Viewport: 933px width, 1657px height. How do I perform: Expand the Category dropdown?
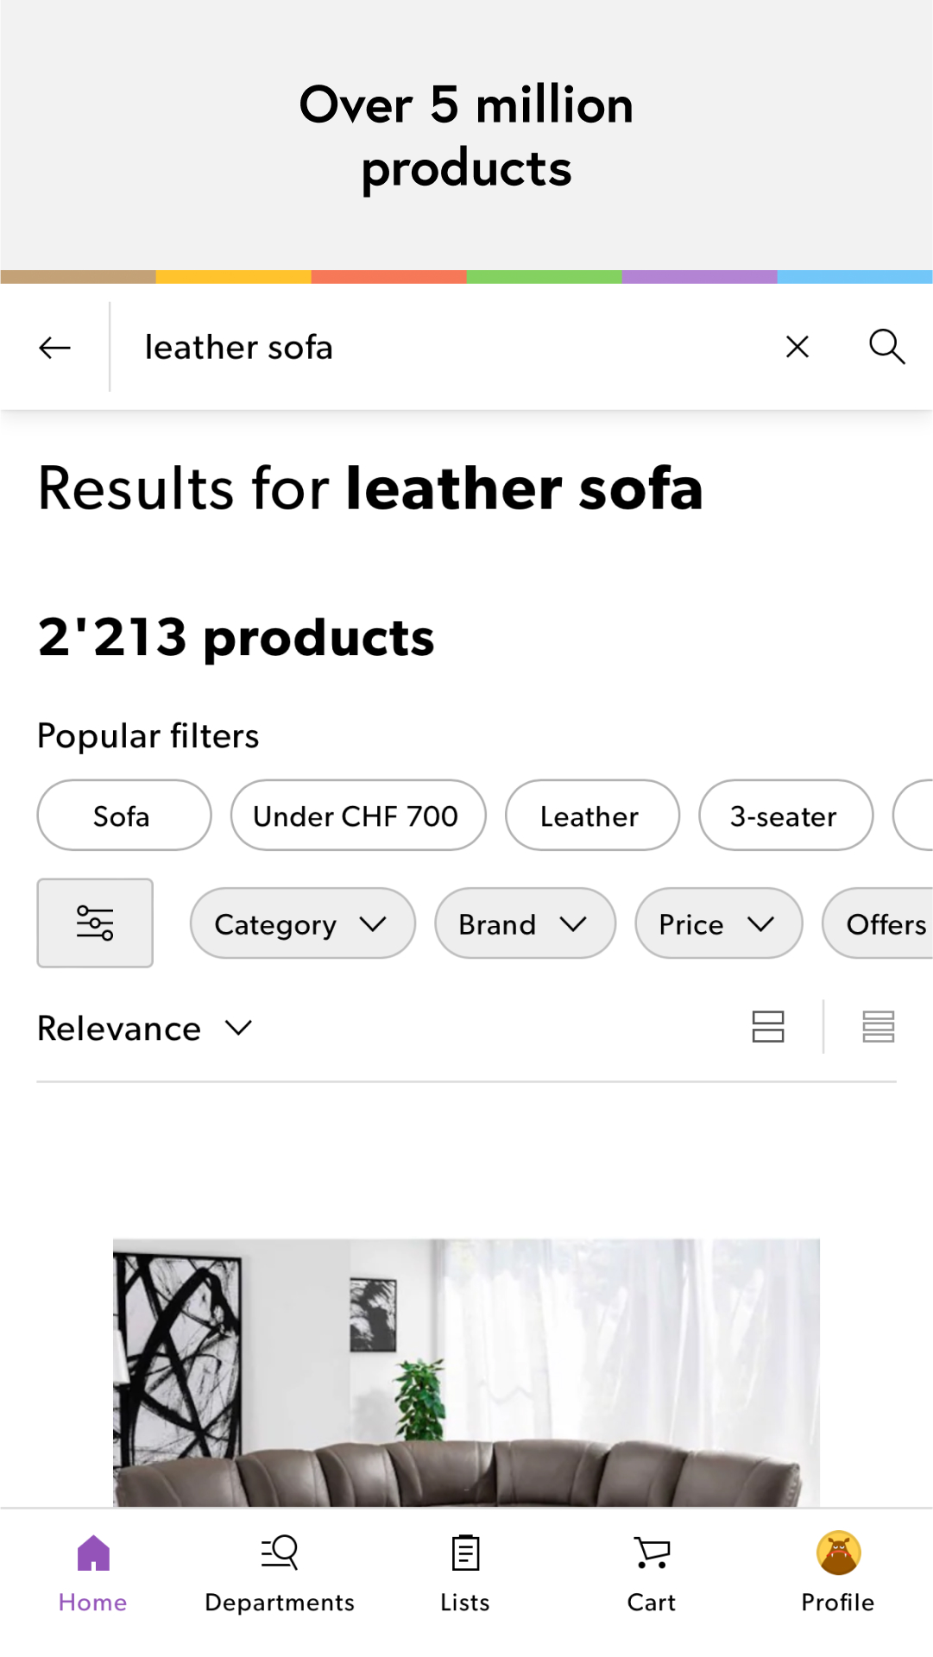click(302, 923)
